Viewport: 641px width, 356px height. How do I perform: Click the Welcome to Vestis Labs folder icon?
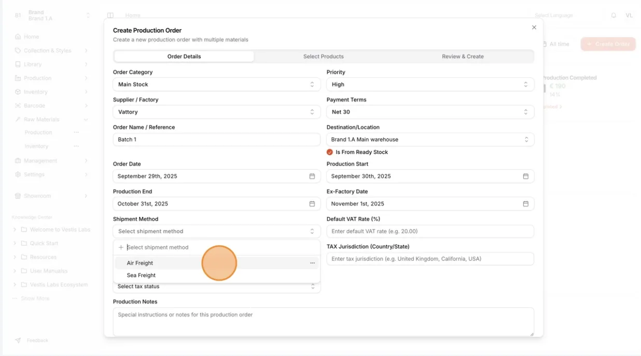(x=24, y=229)
